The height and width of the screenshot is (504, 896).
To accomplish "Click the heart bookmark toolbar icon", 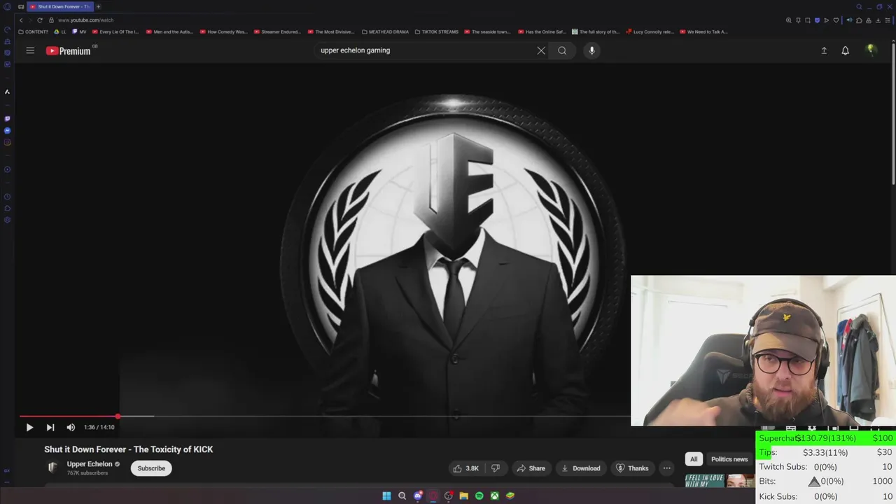I will (836, 20).
